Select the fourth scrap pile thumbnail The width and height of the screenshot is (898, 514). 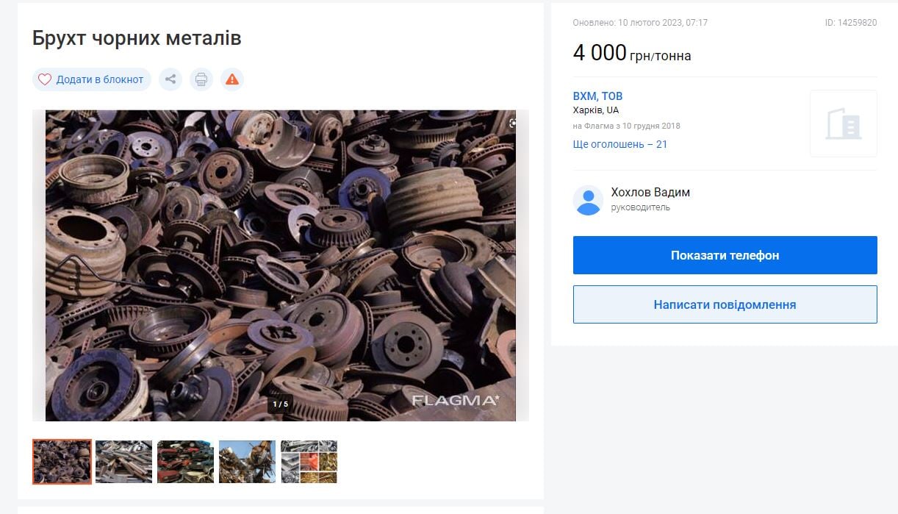247,462
